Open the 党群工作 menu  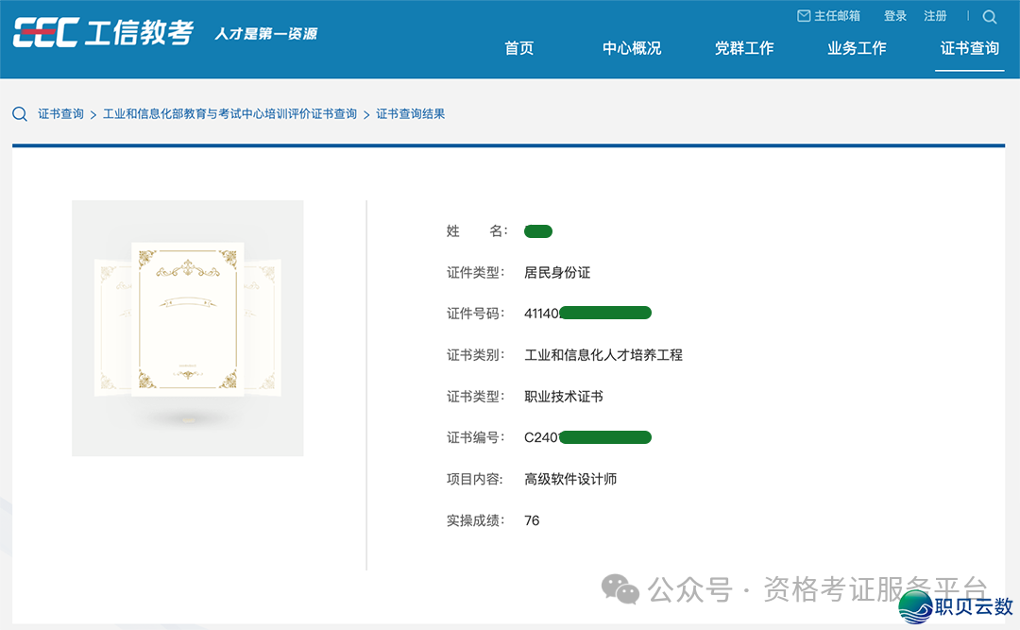coord(744,48)
